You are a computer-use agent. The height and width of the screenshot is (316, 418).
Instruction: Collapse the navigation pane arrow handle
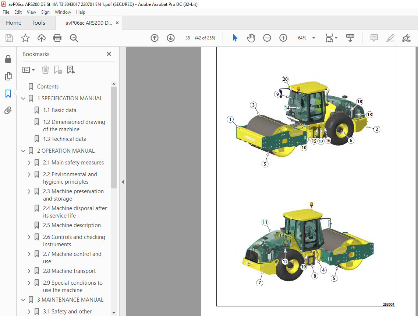click(x=123, y=182)
